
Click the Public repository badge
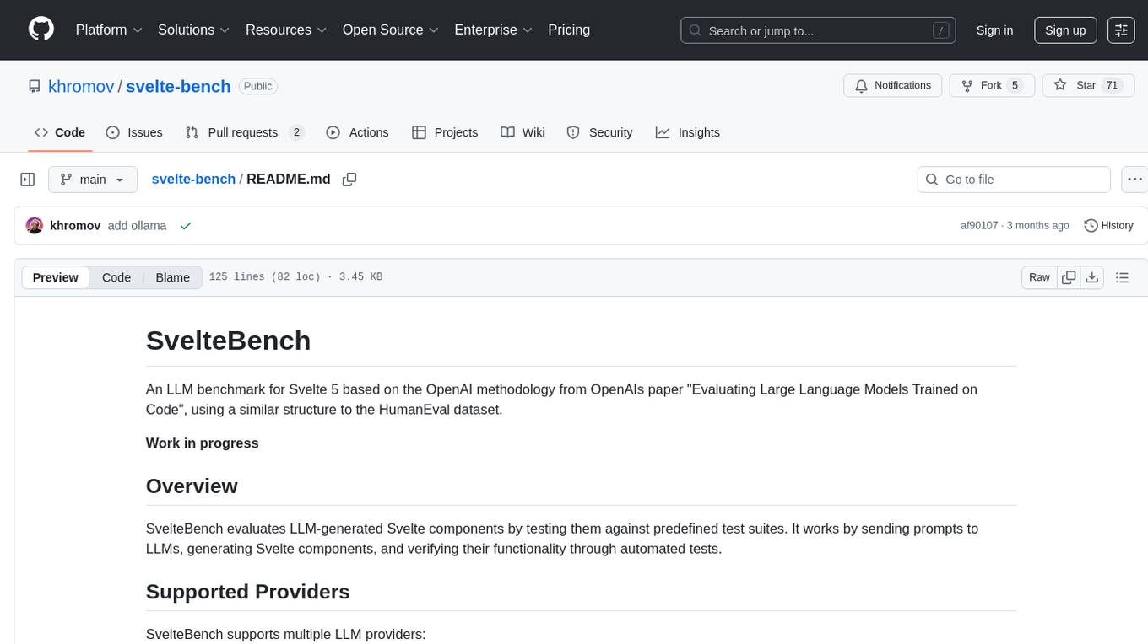(258, 86)
